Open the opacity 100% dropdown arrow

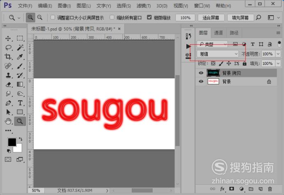pyautogui.click(x=278, y=54)
